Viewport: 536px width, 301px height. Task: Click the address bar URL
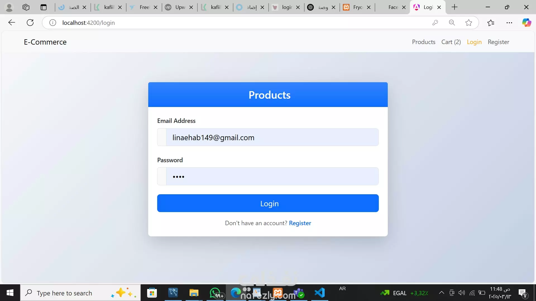coord(88,23)
